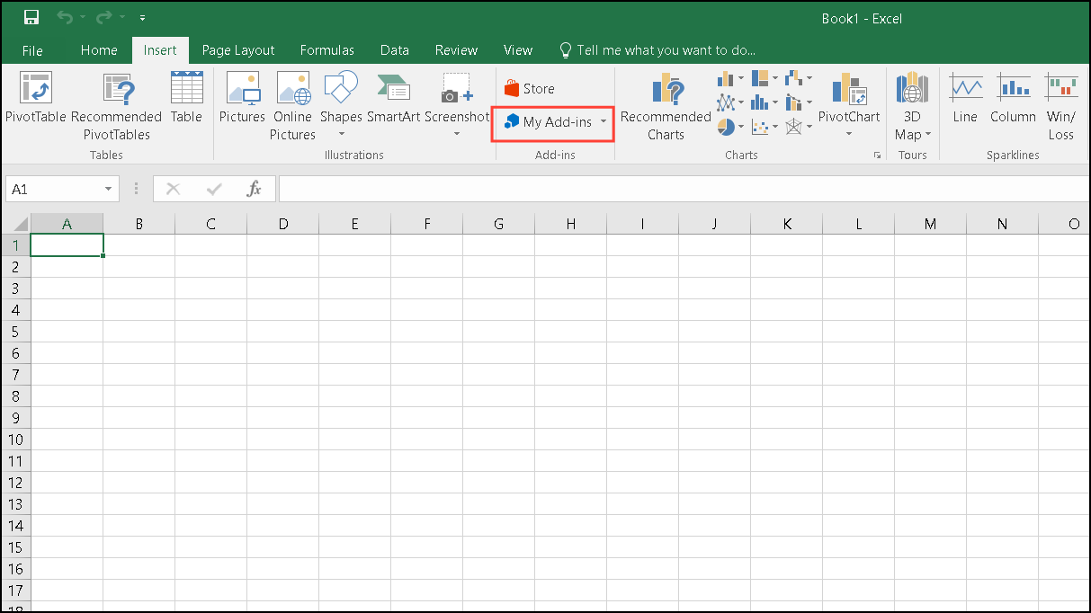Screen dimensions: 1091x613
Task: Insert Online Pictures
Action: coord(292,106)
